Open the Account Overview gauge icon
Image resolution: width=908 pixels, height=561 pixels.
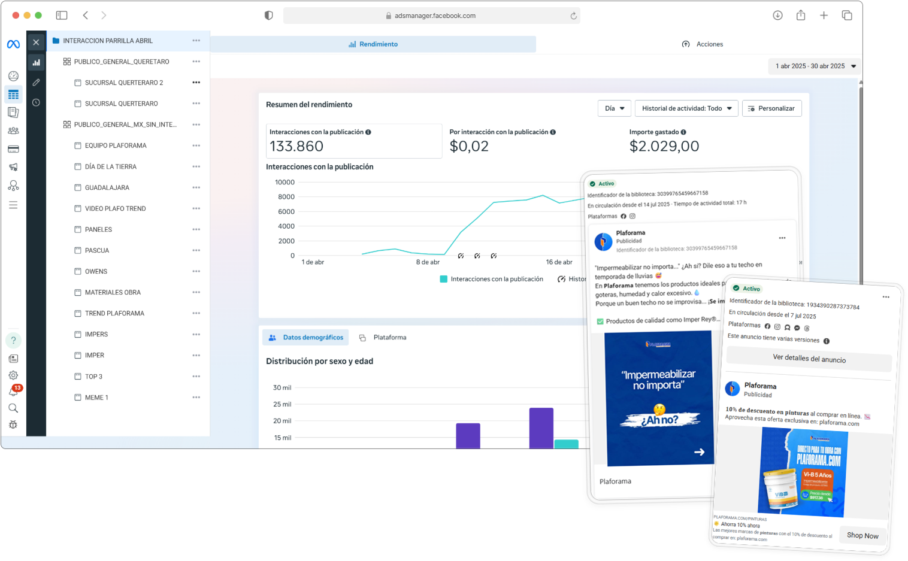click(x=13, y=76)
